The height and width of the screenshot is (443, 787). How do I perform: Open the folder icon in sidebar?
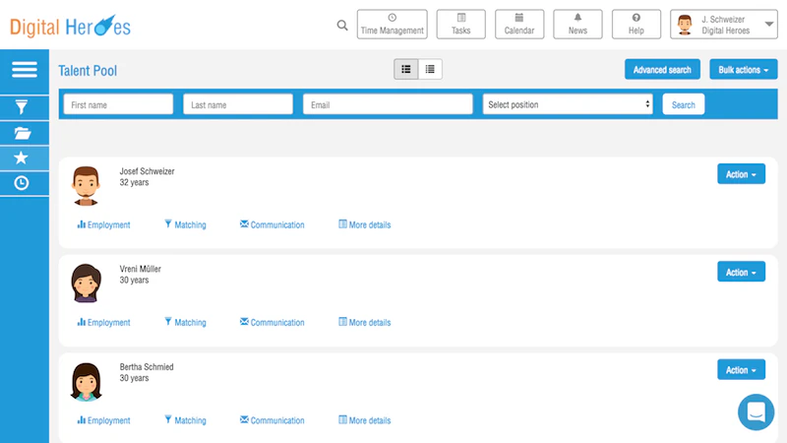(x=23, y=133)
